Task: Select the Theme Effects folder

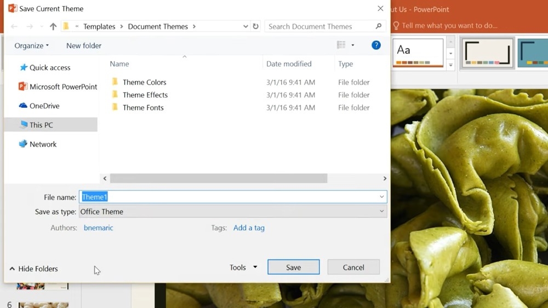Action: pyautogui.click(x=145, y=95)
